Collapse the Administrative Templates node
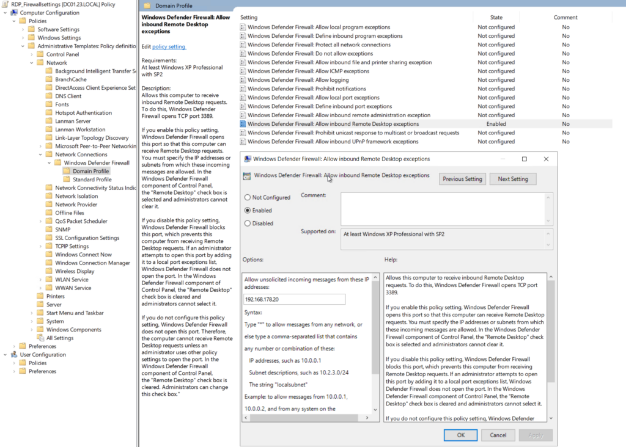The image size is (626, 447). click(x=23, y=46)
